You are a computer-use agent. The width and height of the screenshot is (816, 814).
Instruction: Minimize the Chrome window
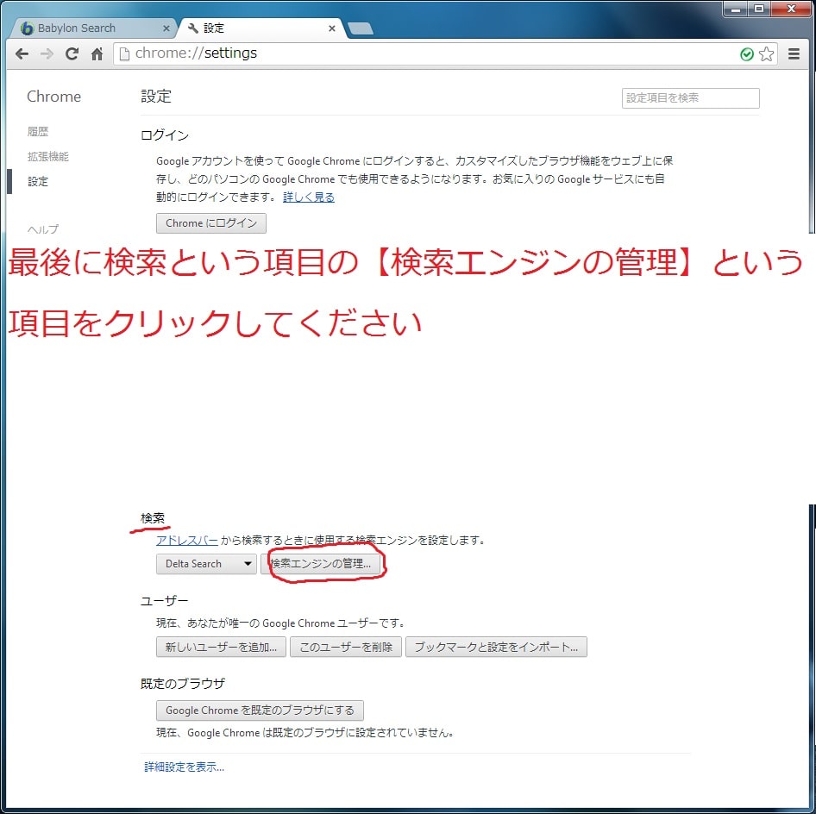(x=736, y=9)
